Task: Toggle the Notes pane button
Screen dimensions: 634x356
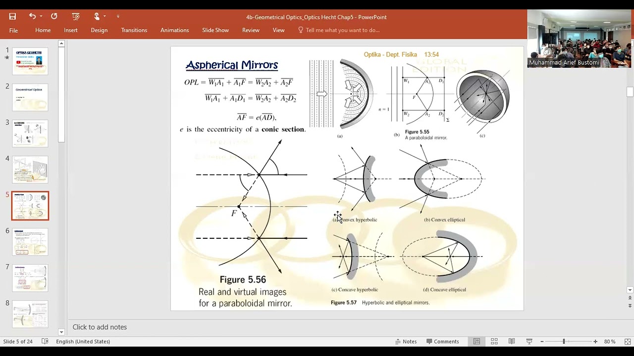Action: click(x=406, y=342)
